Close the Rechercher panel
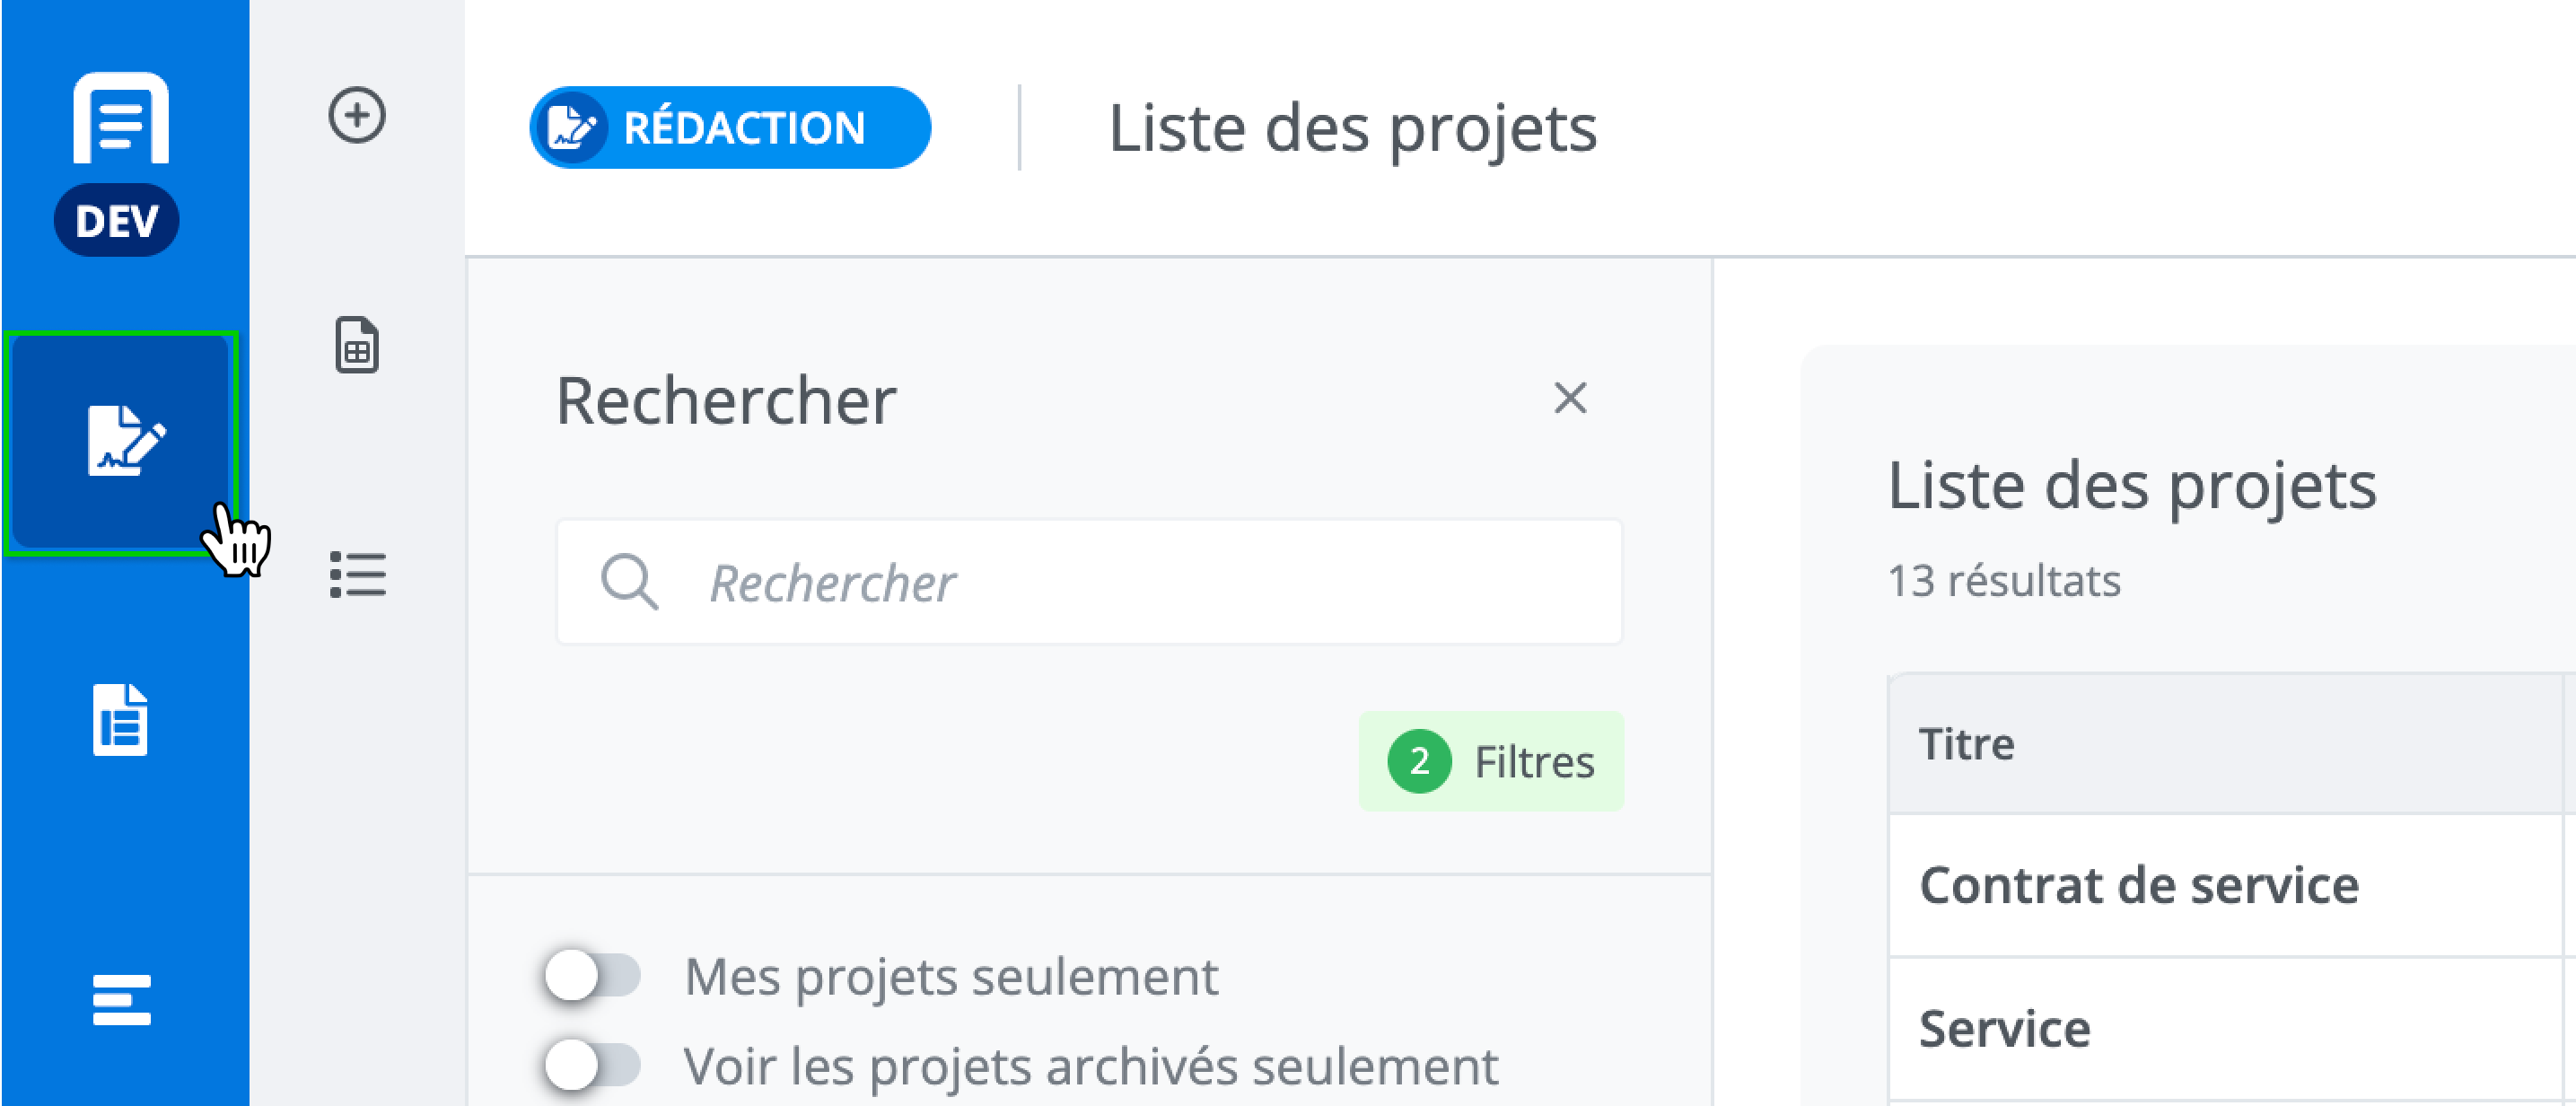The image size is (2576, 1106). [x=1570, y=398]
